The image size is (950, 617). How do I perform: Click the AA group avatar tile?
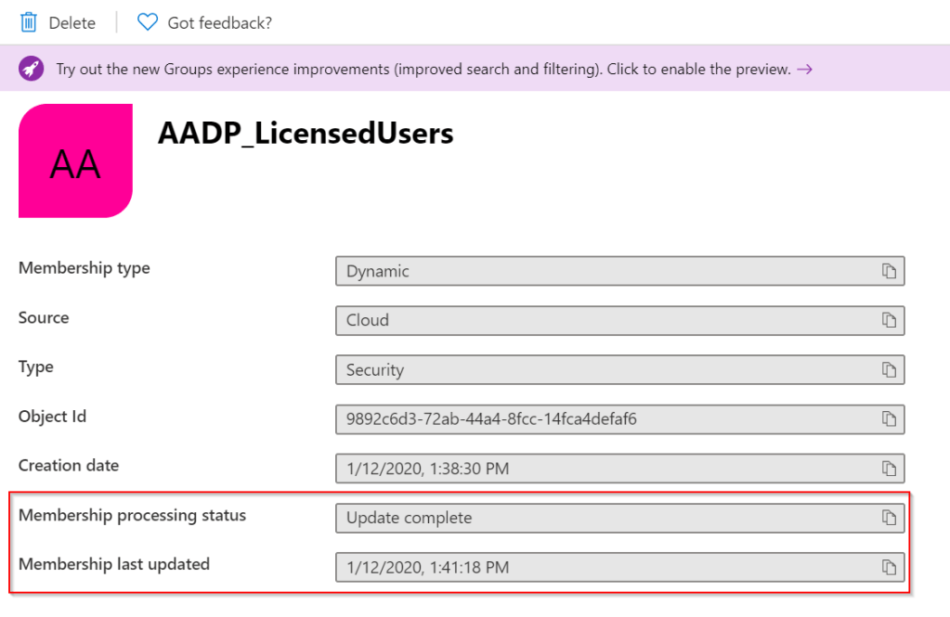75,161
